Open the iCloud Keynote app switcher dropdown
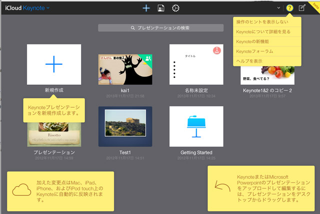Screen dimensions: 320x214 [x=27, y=8]
